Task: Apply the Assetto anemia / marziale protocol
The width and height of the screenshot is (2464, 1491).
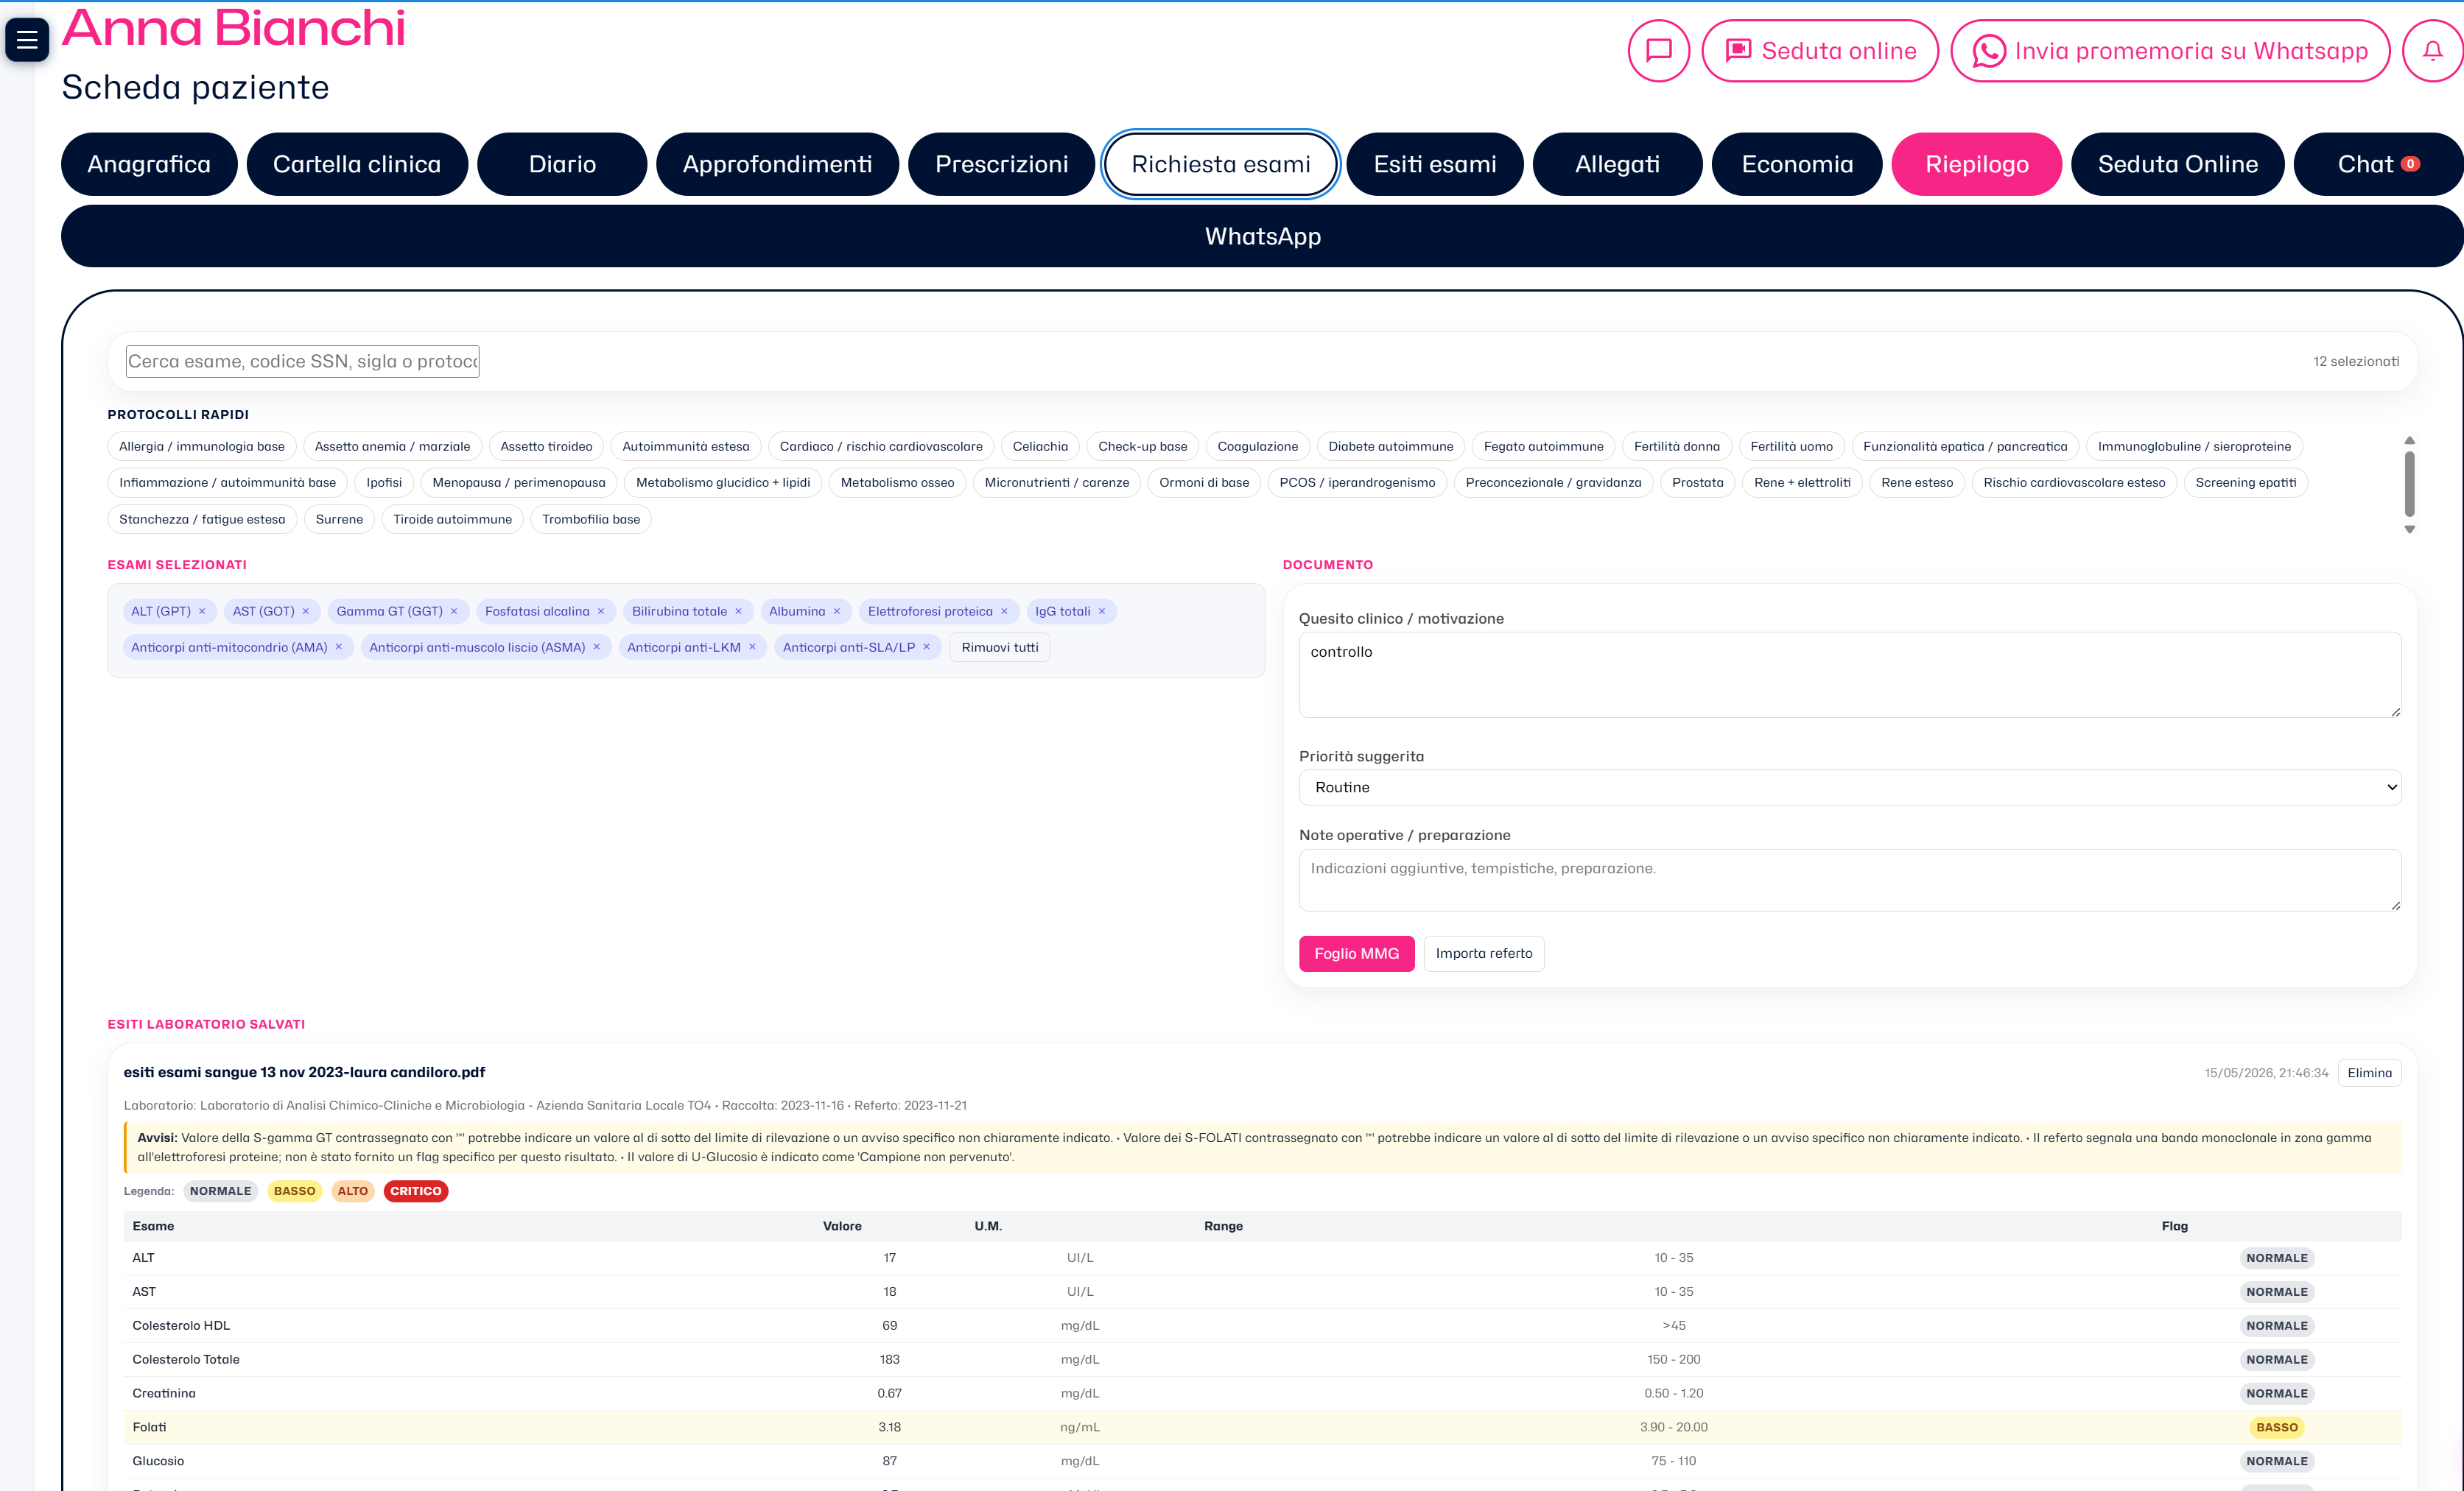Action: [392, 447]
